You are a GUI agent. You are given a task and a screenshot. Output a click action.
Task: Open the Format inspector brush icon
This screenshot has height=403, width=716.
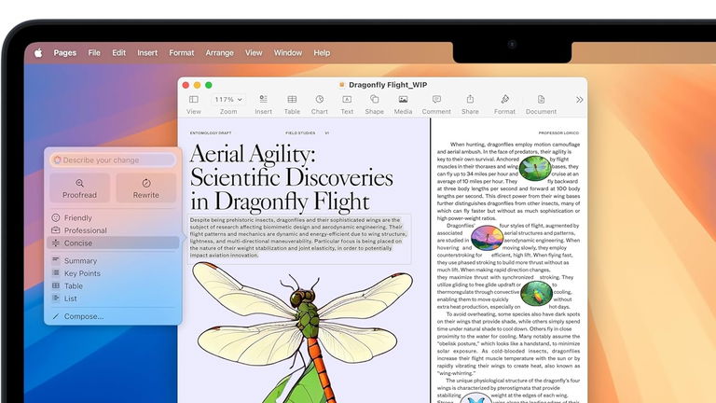pyautogui.click(x=504, y=99)
